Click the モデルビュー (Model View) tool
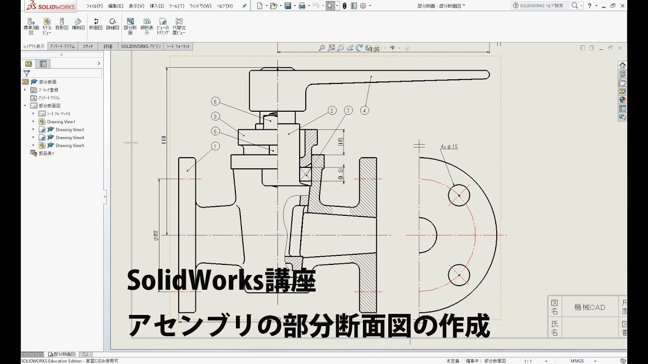The height and width of the screenshot is (364, 648). [47, 26]
